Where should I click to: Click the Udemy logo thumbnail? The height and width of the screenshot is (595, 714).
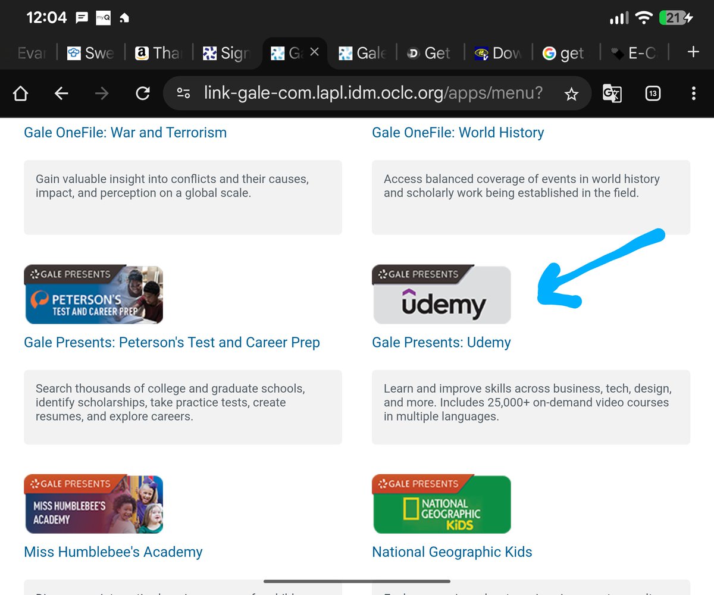(441, 295)
